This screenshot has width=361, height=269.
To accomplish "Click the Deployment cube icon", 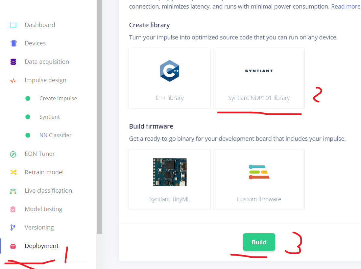I will [13, 246].
